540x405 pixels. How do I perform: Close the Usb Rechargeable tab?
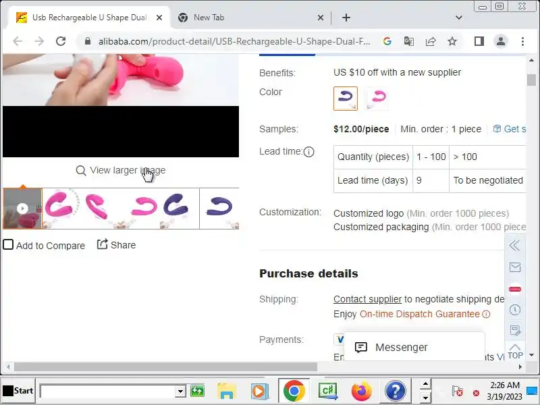click(x=159, y=18)
